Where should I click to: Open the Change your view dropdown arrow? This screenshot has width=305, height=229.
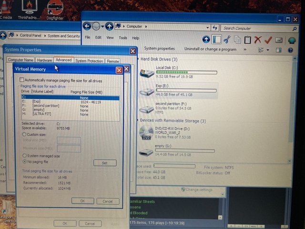tap(268, 50)
